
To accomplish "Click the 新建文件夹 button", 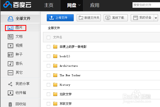I will (x=89, y=18).
